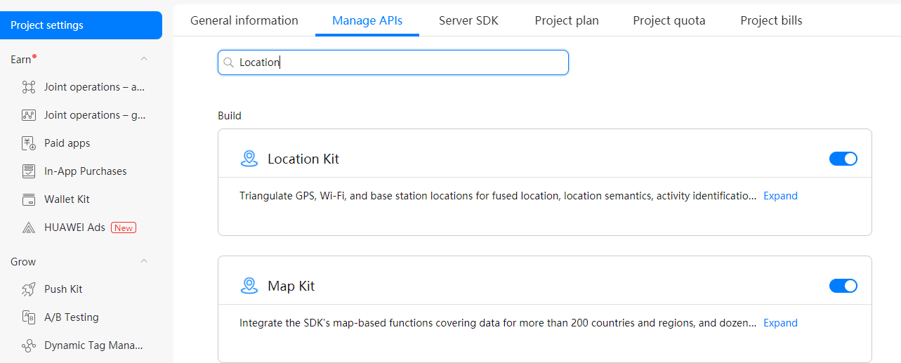Switch to the General information tab
This screenshot has height=363, width=901.
pos(244,20)
